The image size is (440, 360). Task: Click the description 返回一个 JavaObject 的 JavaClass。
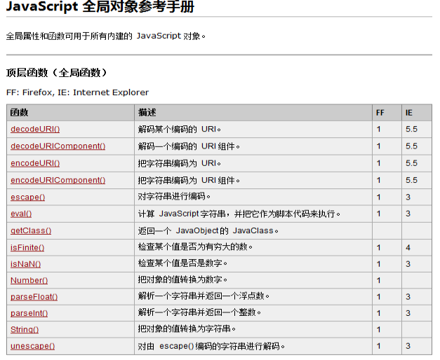coord(208,230)
